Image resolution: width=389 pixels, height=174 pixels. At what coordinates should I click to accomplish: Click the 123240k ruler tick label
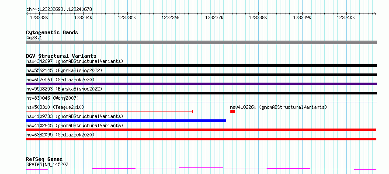(x=346, y=17)
